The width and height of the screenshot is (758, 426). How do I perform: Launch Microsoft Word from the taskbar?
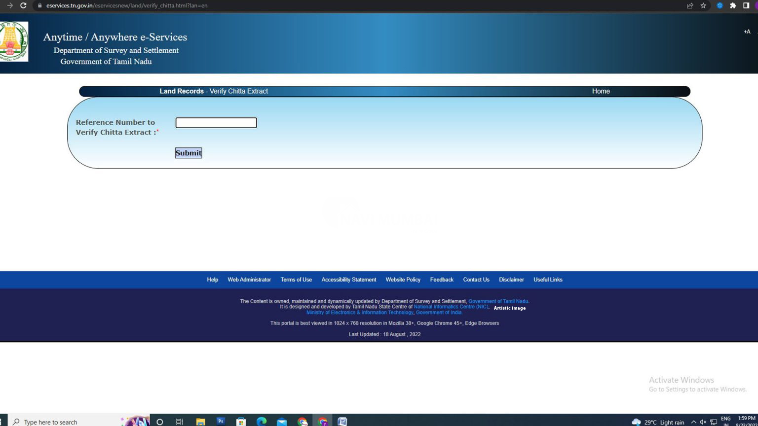342,422
